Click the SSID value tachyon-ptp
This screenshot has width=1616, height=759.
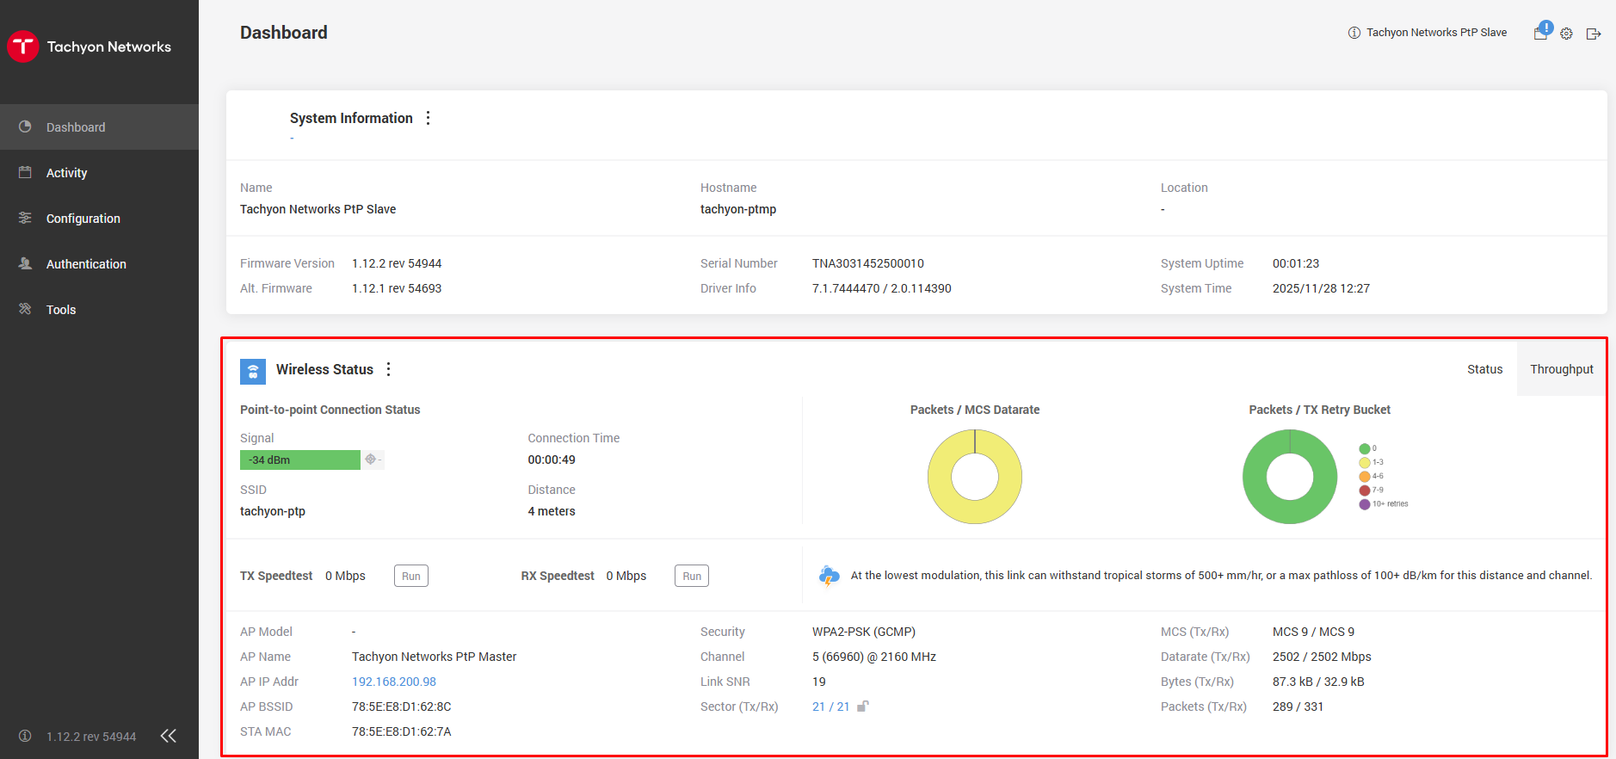(x=273, y=511)
